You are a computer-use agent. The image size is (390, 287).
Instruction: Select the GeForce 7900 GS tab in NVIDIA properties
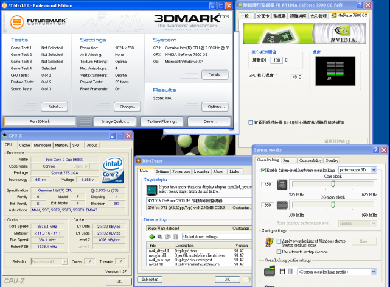coord(349,15)
